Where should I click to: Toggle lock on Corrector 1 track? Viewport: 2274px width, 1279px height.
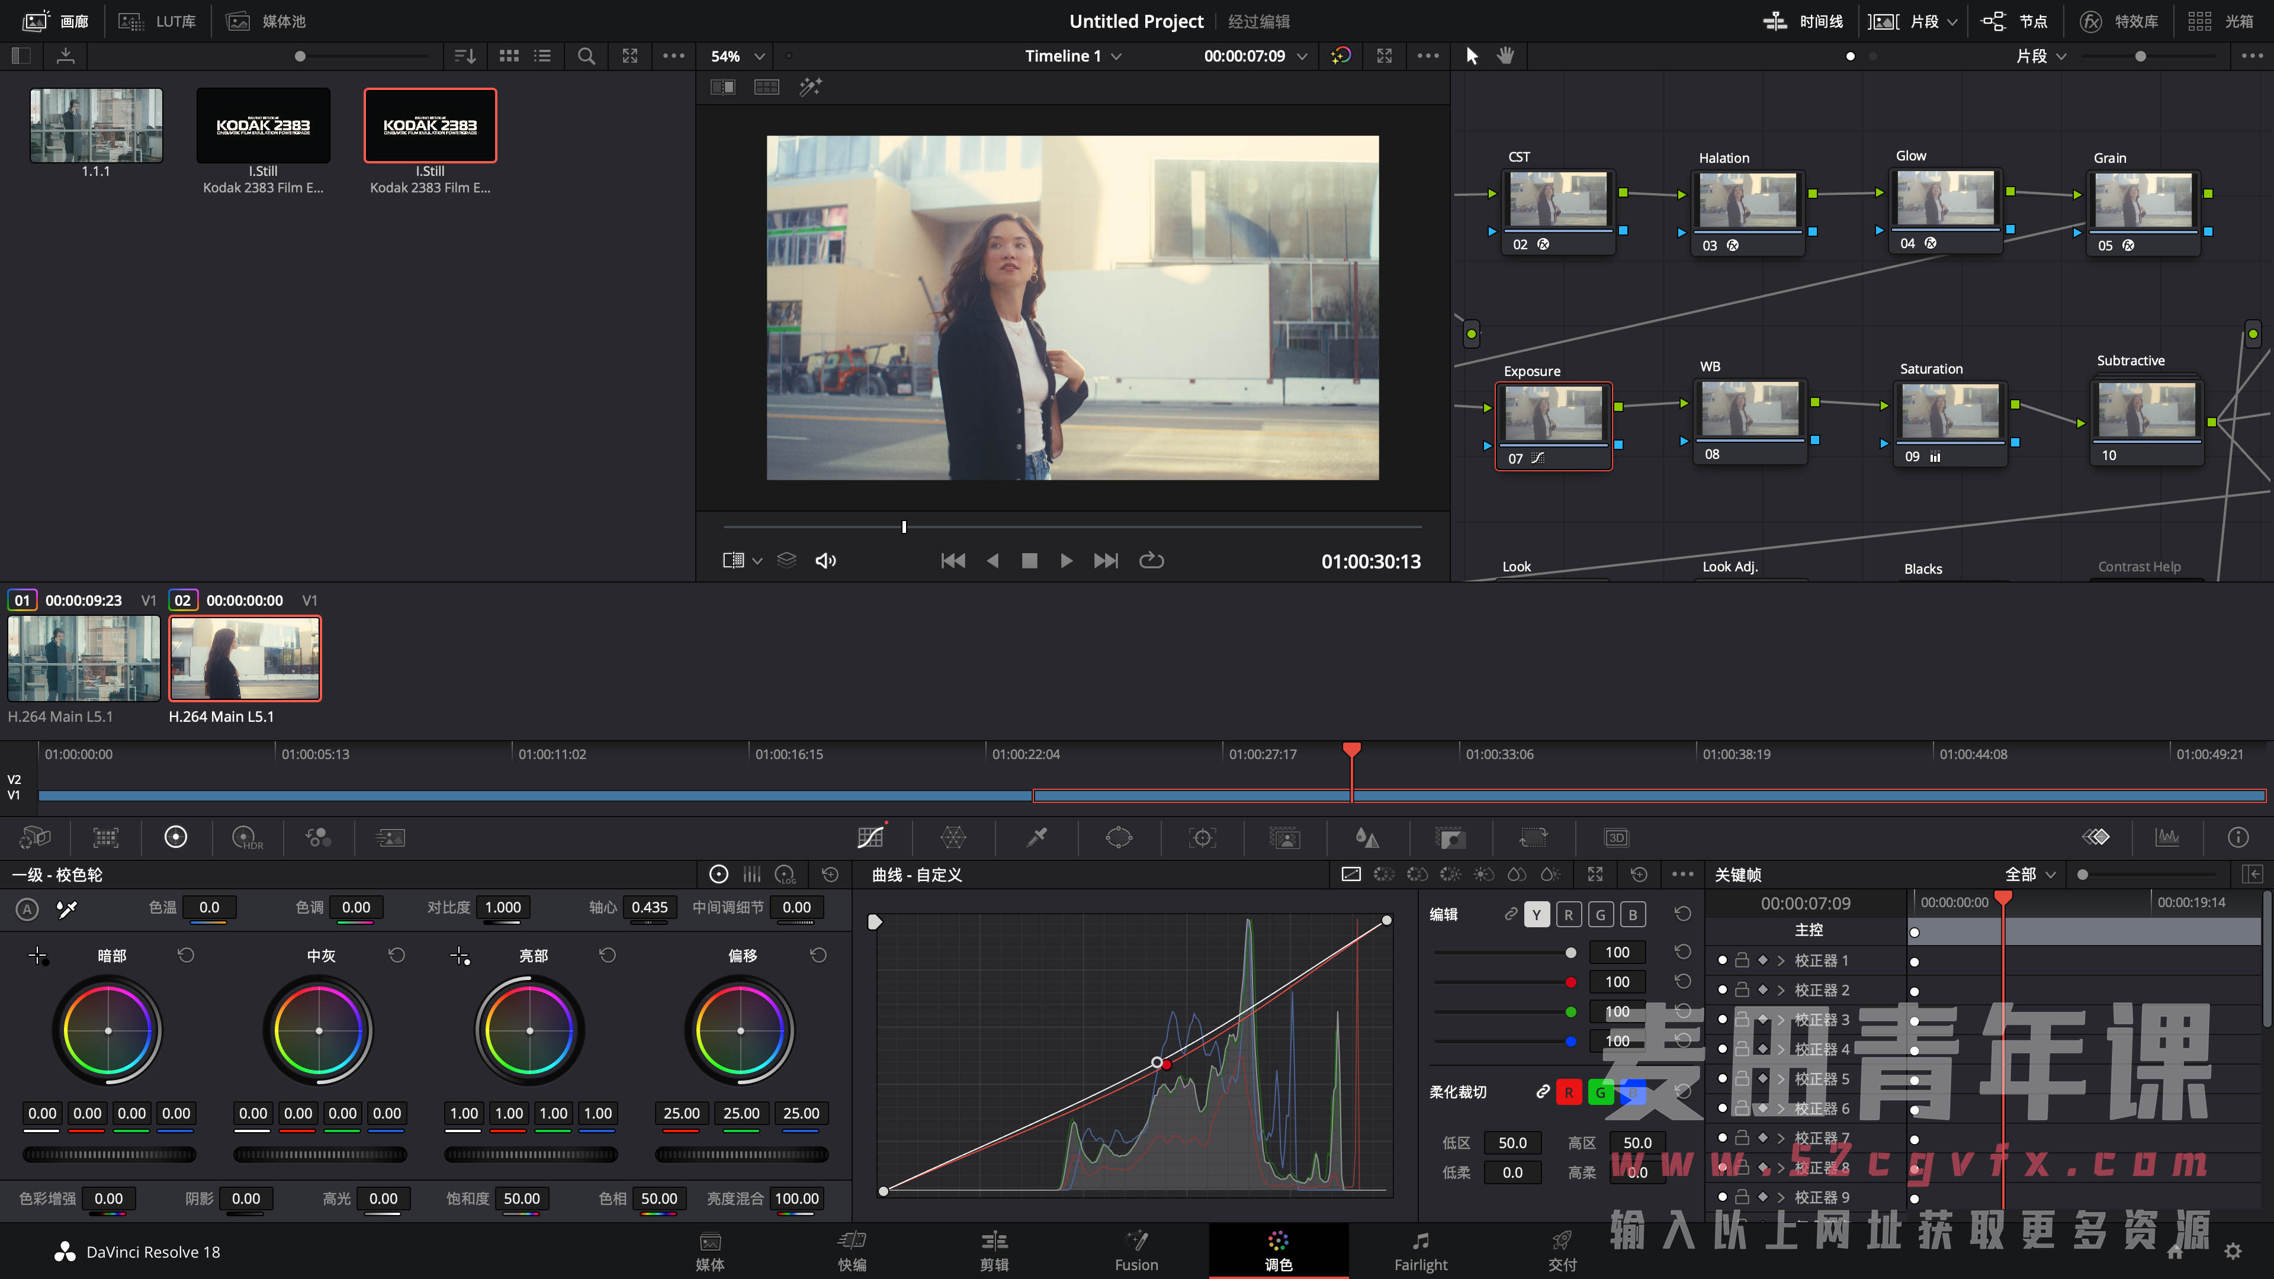[x=1742, y=959]
